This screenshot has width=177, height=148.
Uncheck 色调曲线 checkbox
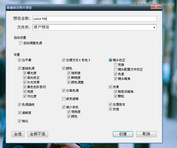pyautogui.click(x=19, y=105)
